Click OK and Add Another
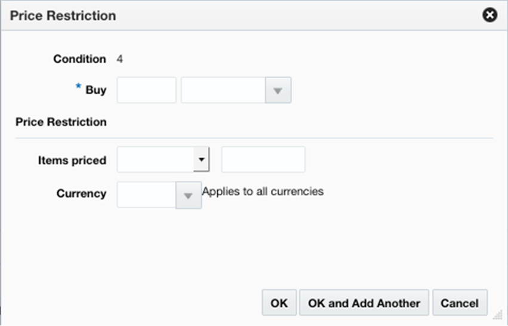The height and width of the screenshot is (326, 508). pos(364,303)
